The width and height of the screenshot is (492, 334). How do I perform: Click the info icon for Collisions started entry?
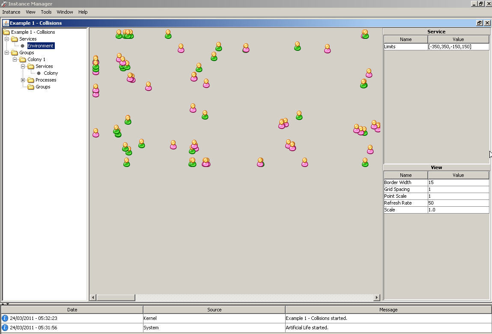click(5, 318)
